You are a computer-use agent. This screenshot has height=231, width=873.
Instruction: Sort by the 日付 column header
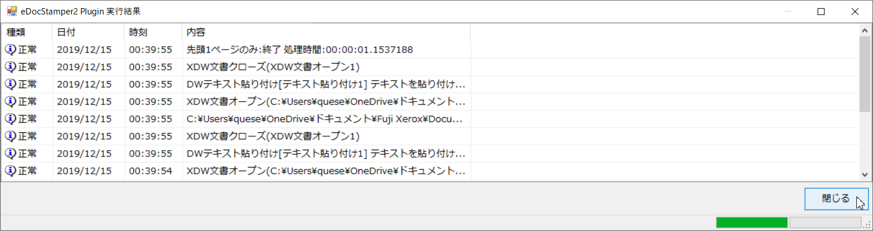(x=88, y=32)
